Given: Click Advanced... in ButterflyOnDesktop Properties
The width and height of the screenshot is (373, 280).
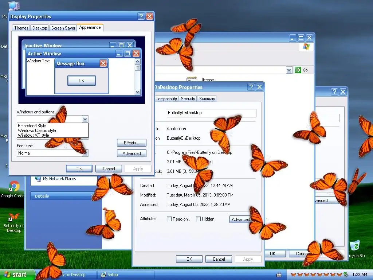Looking at the screenshot, I should 241,219.
